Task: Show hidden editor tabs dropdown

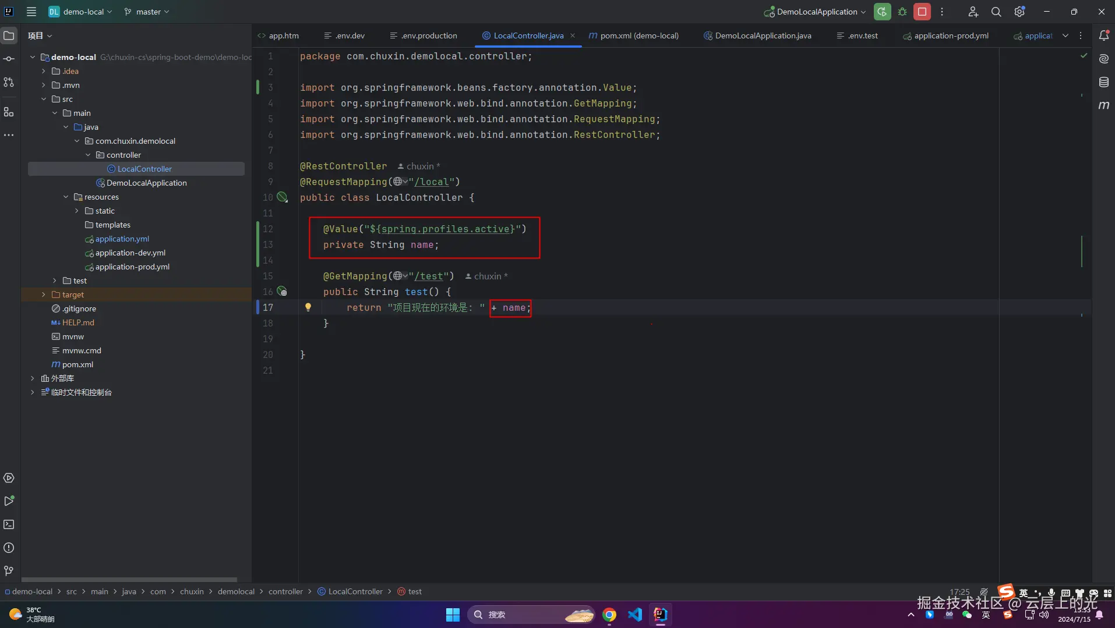Action: (1065, 36)
